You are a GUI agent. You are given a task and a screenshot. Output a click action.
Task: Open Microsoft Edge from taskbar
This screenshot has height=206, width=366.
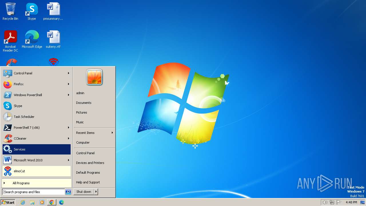(61, 202)
